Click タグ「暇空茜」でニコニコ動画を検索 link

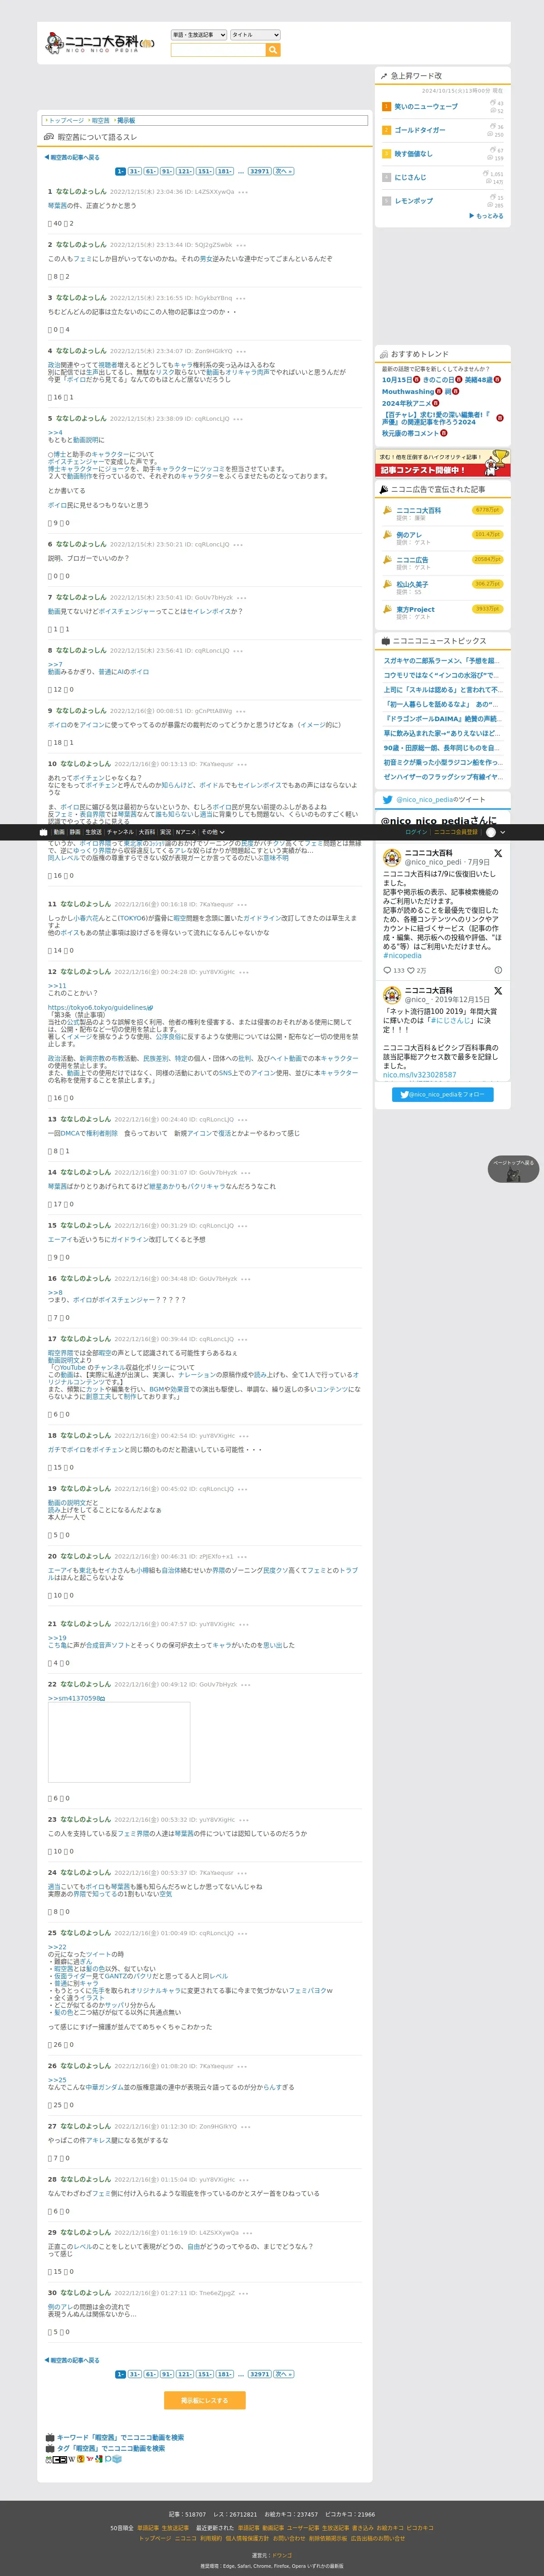pos(110,2448)
